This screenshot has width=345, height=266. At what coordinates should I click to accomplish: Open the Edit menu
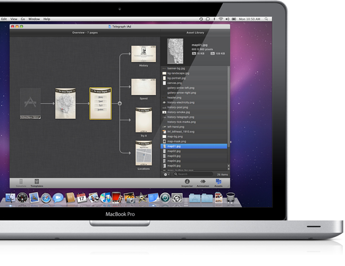point(4,19)
